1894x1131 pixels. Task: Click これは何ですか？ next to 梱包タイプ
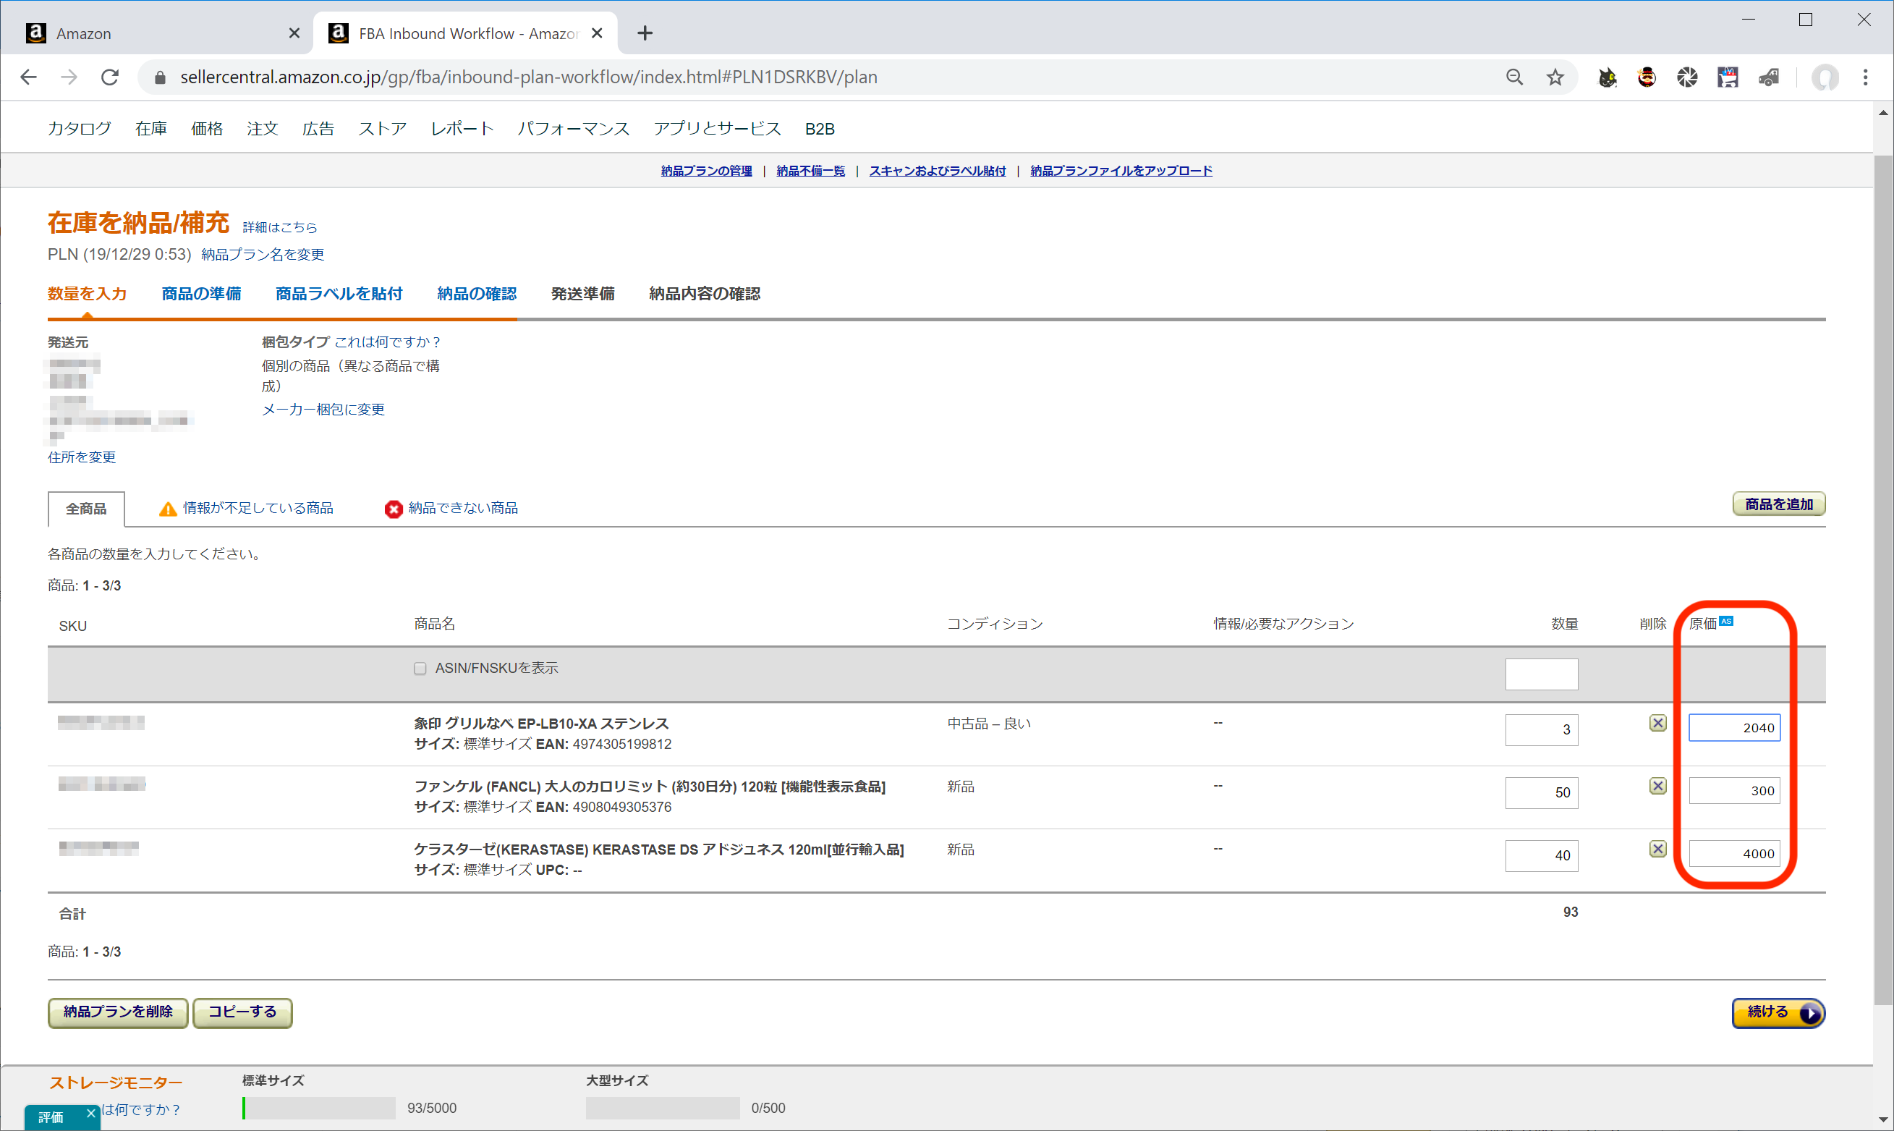[x=388, y=342]
